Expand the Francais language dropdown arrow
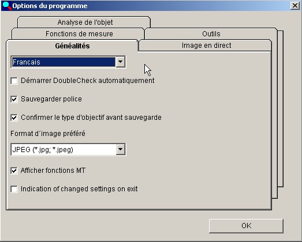This screenshot has height=242, width=302. click(x=121, y=62)
